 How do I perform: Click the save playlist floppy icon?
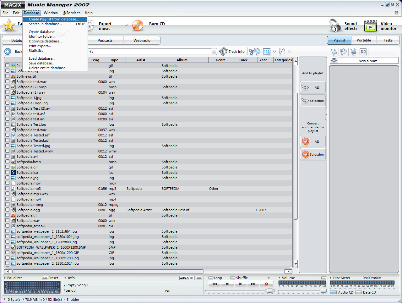354,52
